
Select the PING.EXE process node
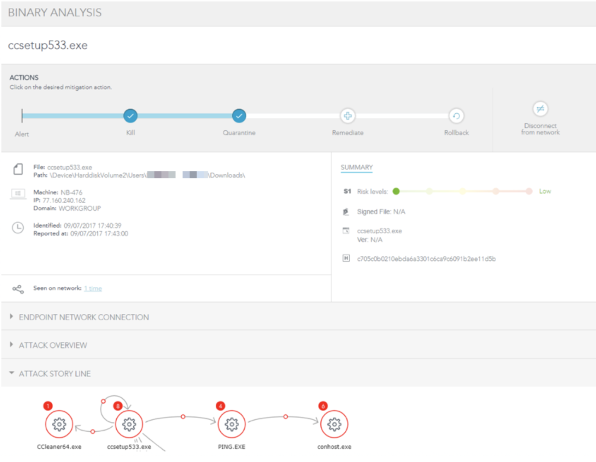pos(232,424)
